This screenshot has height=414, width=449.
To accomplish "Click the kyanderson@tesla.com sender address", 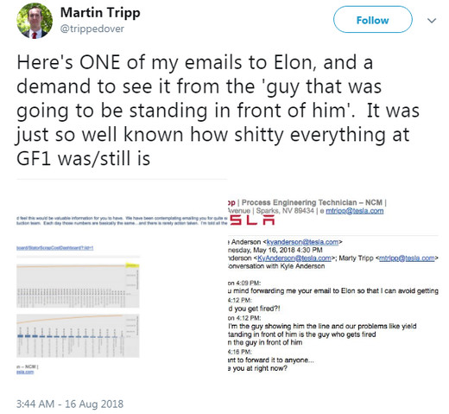I will (302, 242).
